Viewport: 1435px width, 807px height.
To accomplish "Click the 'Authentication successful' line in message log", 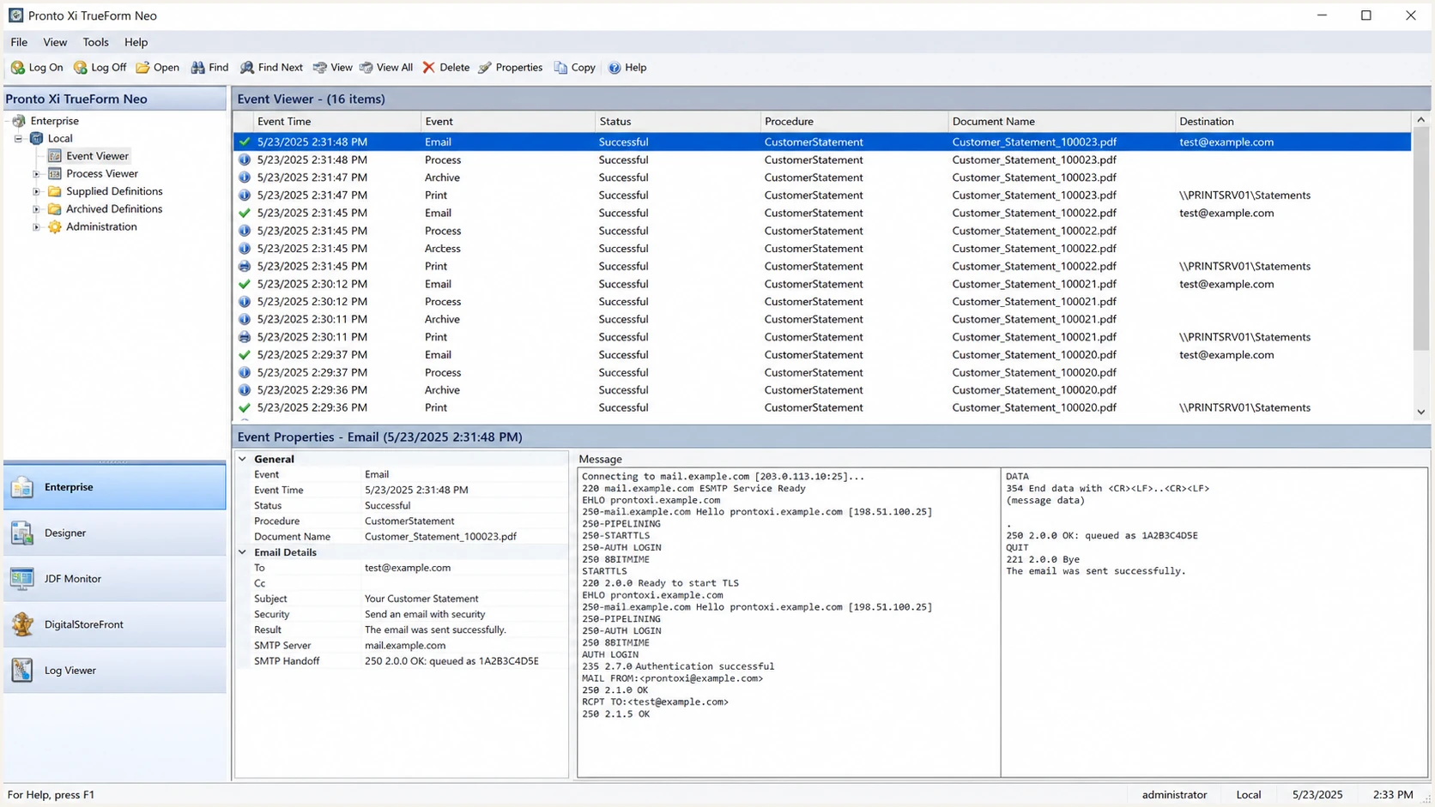I will click(x=678, y=666).
